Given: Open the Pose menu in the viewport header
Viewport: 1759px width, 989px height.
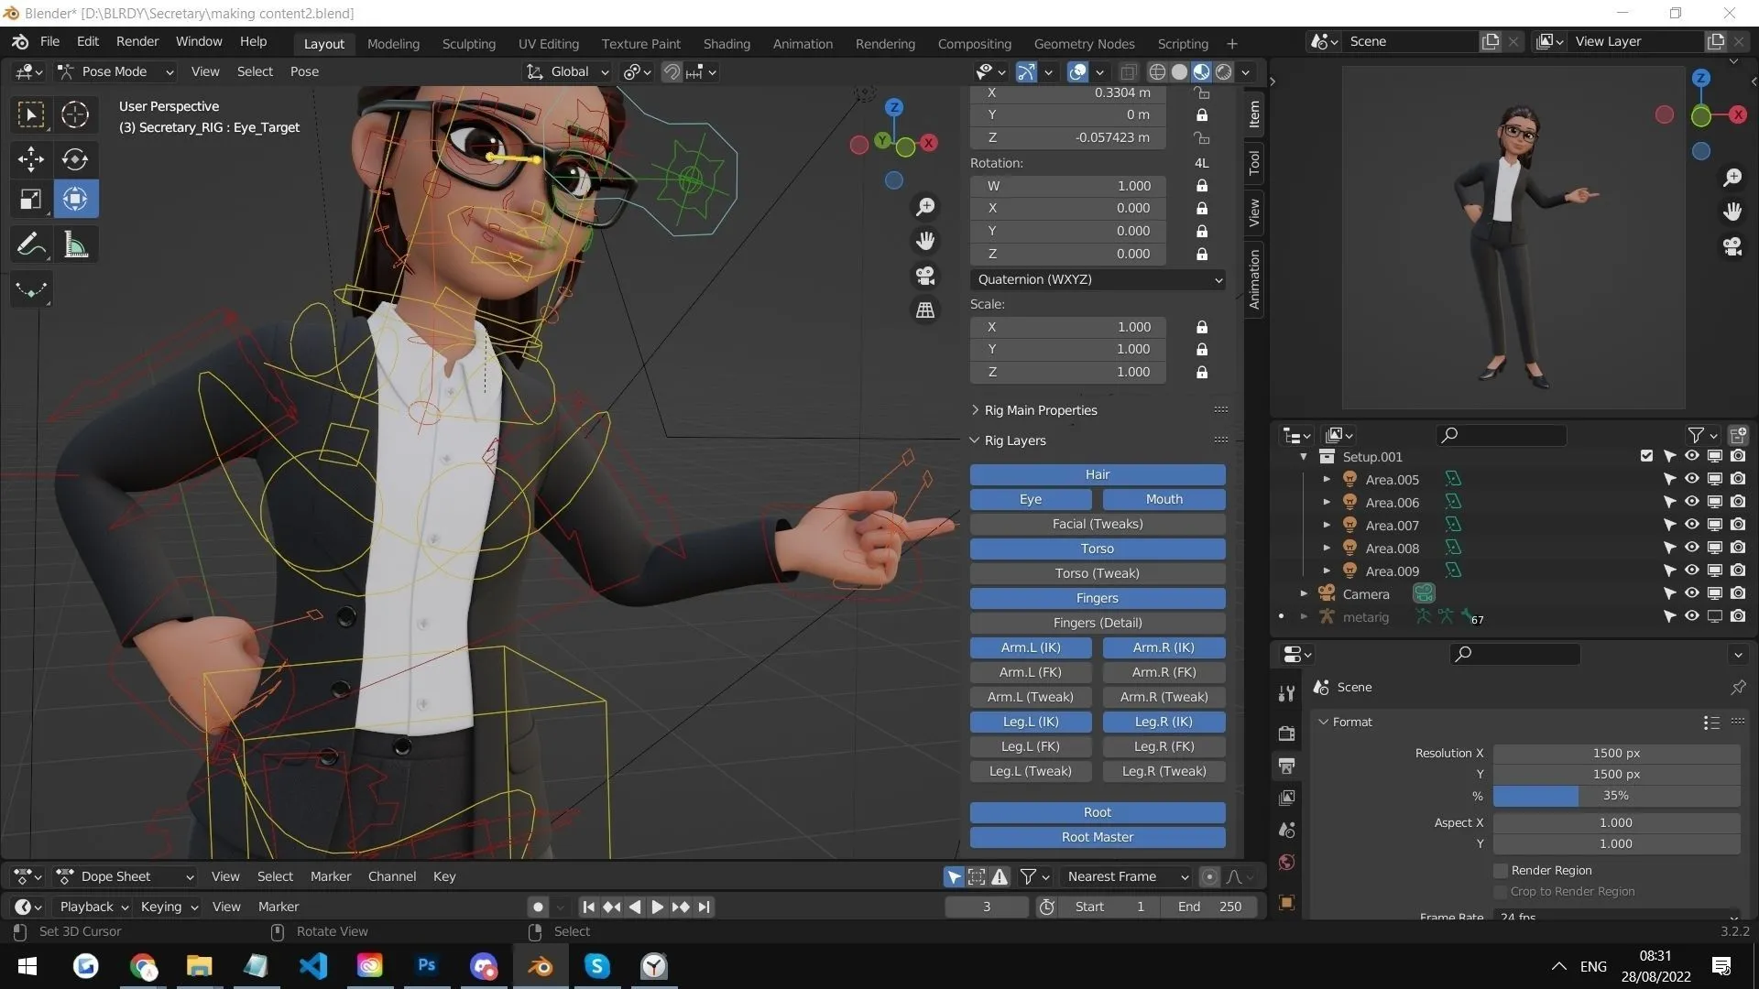Looking at the screenshot, I should pos(303,71).
